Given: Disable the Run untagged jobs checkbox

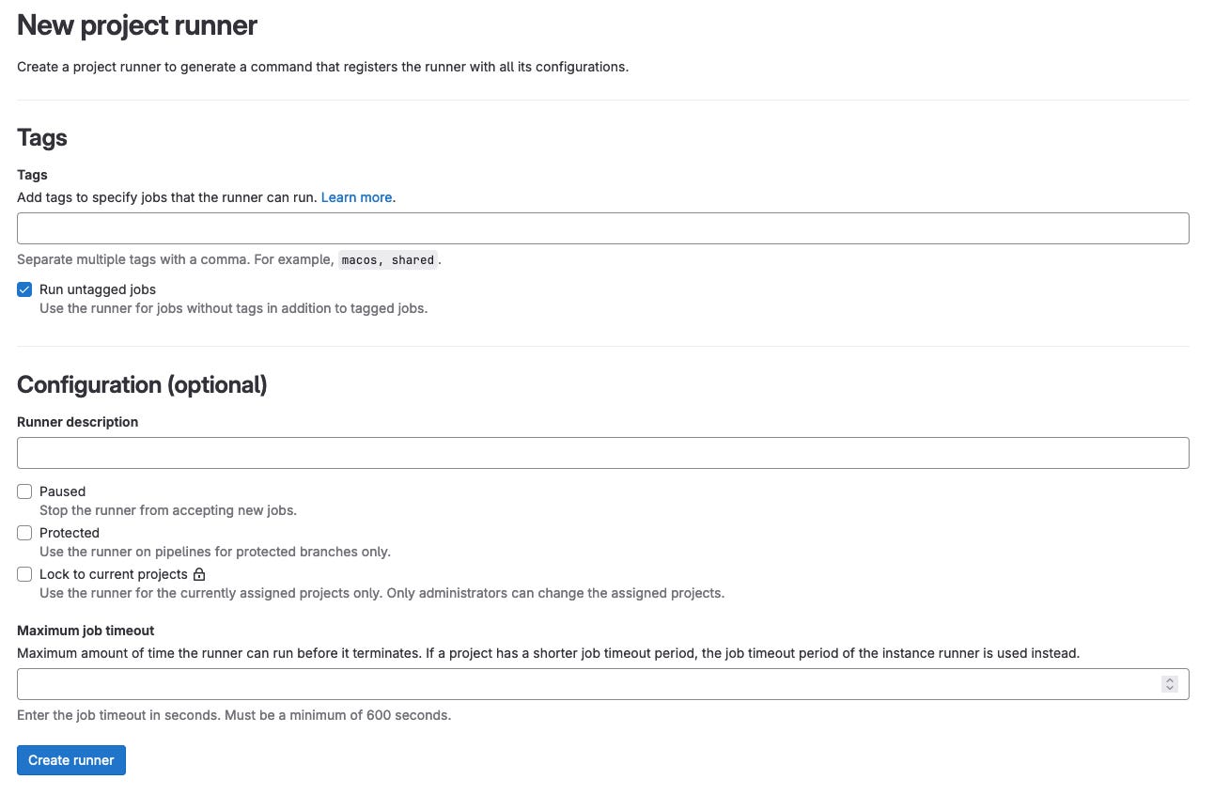Looking at the screenshot, I should [23, 289].
